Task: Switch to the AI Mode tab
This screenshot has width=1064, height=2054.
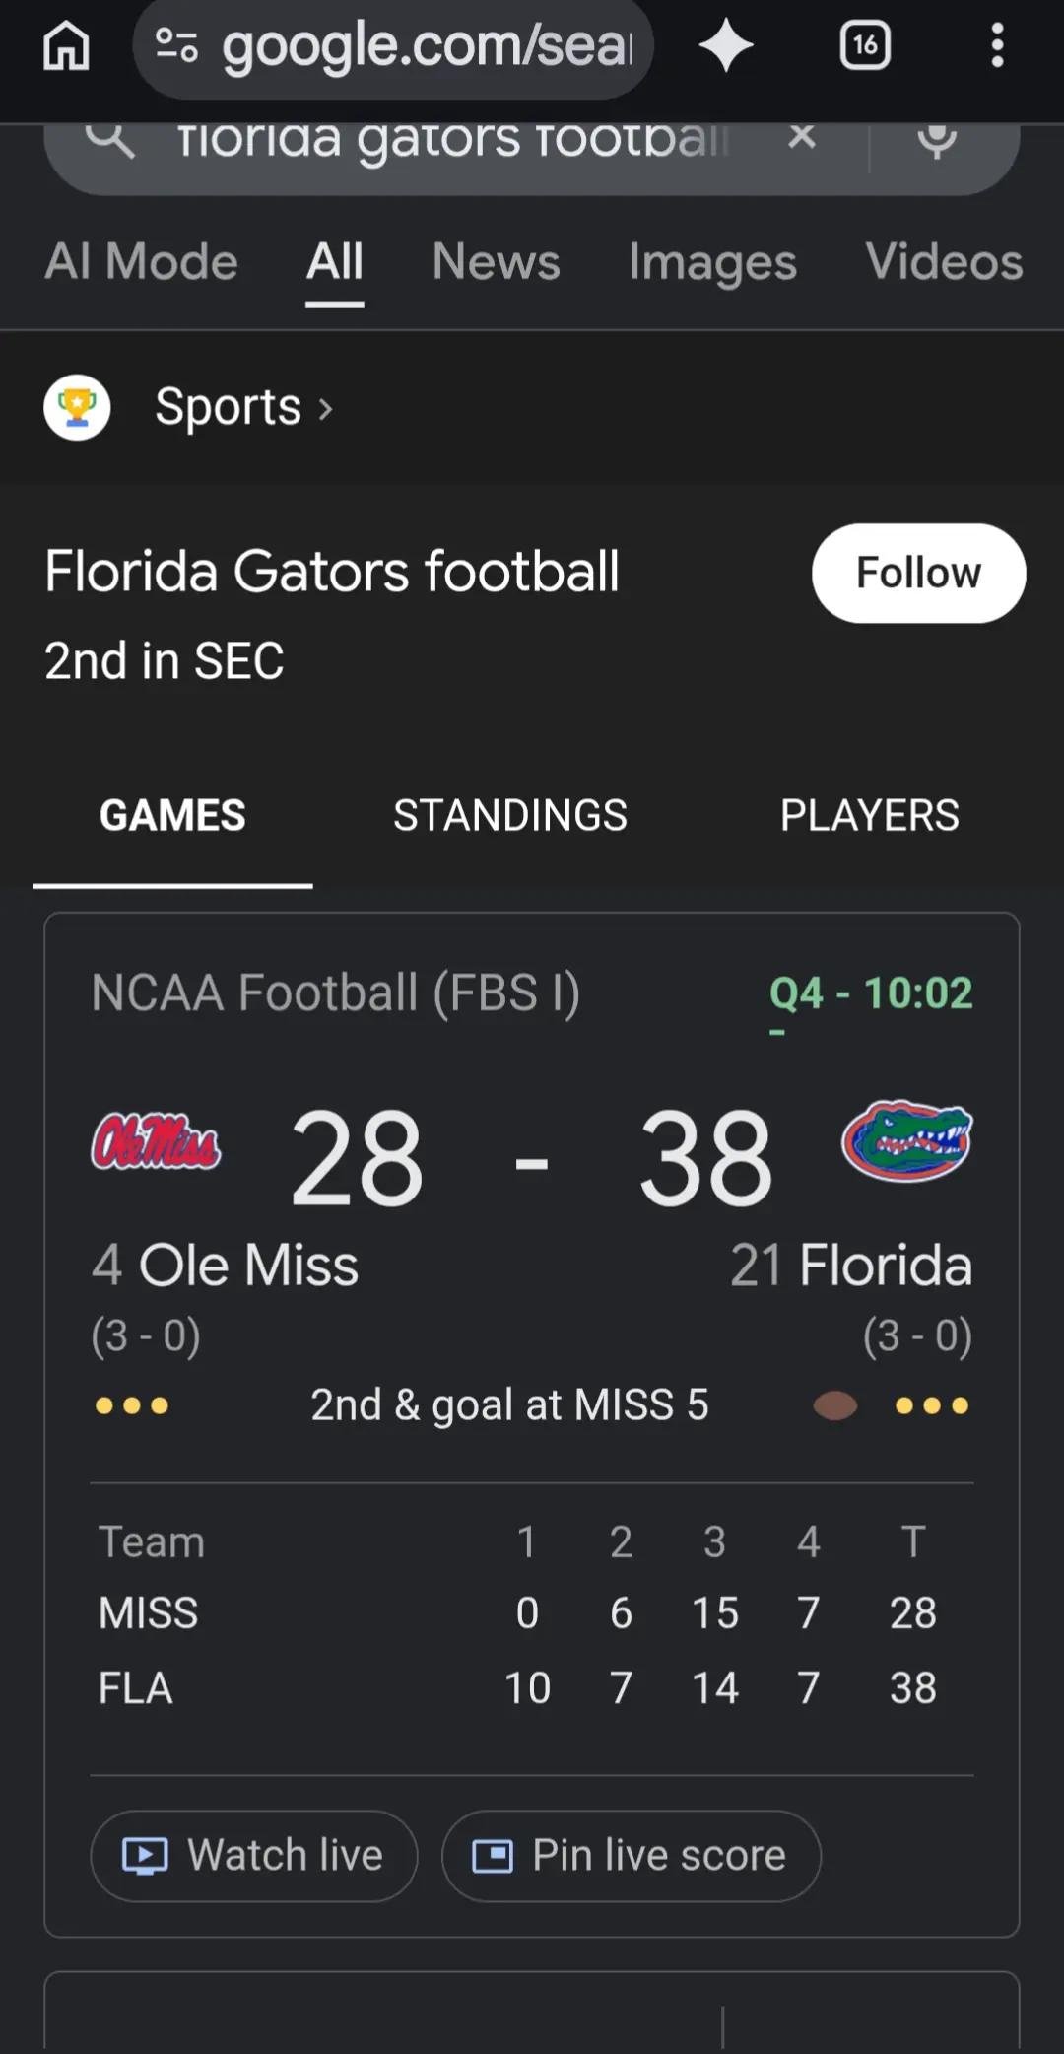Action: click(x=141, y=262)
